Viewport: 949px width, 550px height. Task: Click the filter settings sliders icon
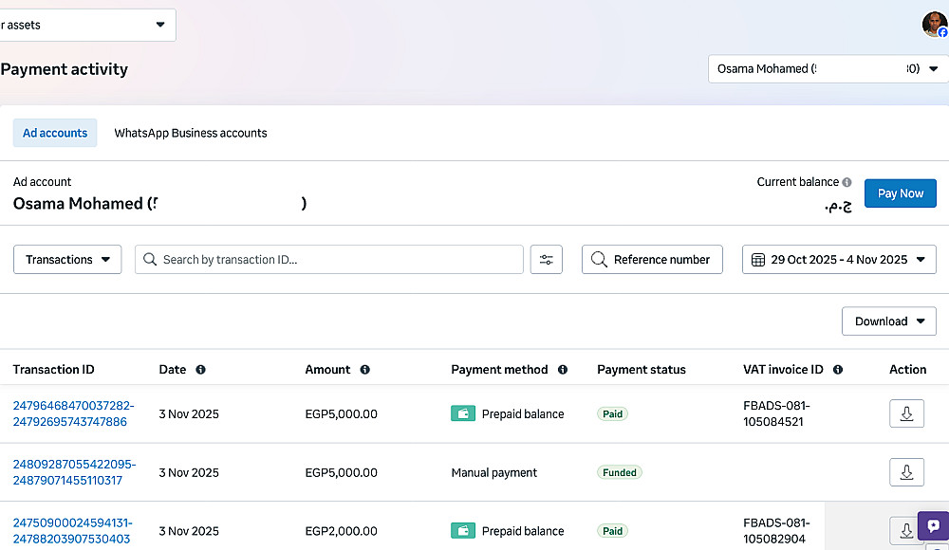[x=546, y=260]
